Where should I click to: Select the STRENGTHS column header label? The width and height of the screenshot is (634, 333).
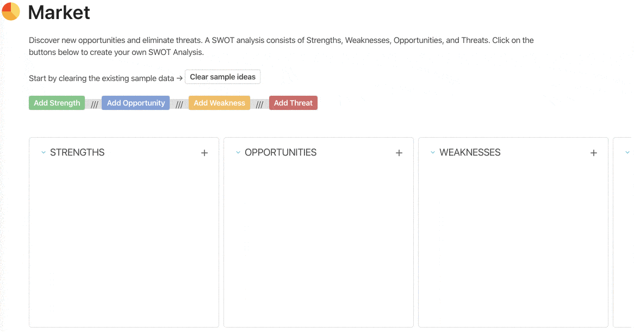point(79,153)
